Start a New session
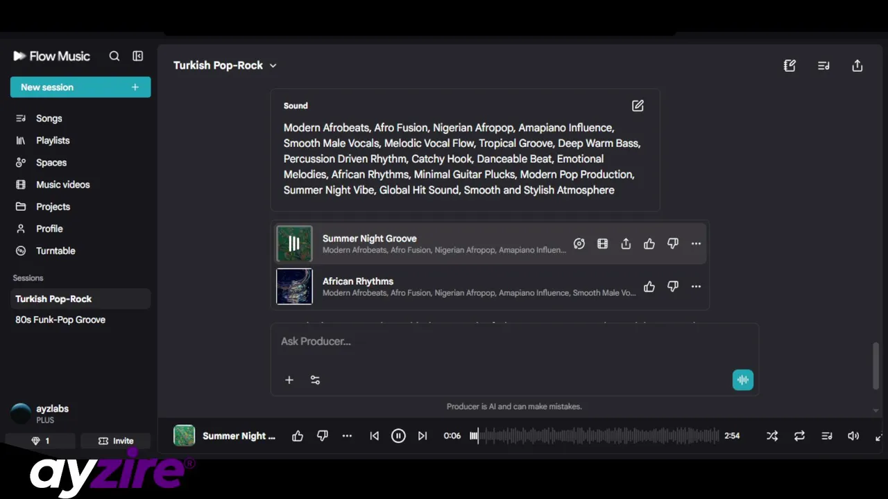 click(x=80, y=87)
